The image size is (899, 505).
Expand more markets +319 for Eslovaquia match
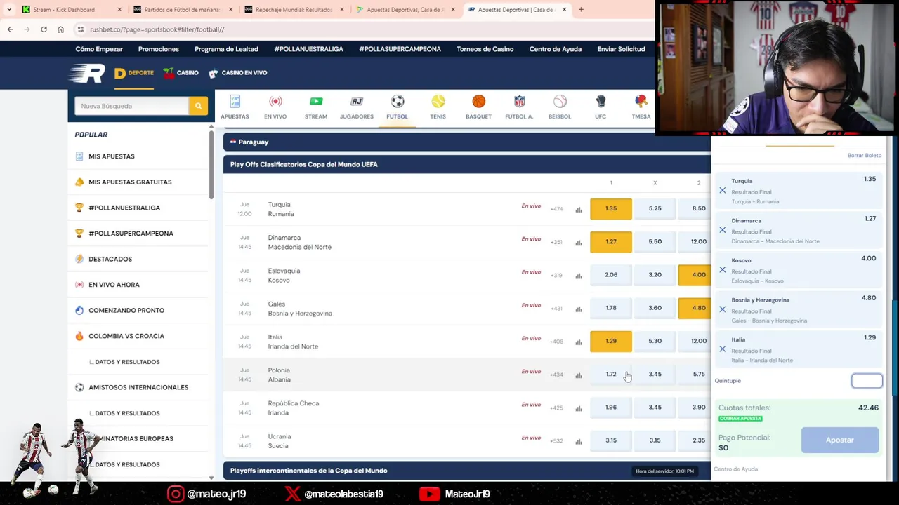pos(556,275)
